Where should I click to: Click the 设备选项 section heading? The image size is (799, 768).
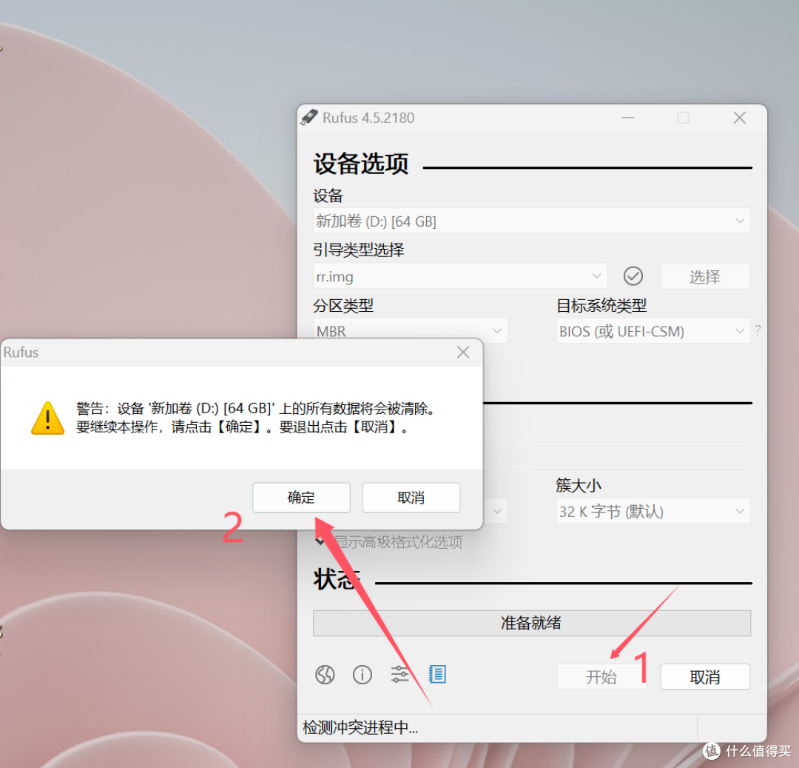361,164
